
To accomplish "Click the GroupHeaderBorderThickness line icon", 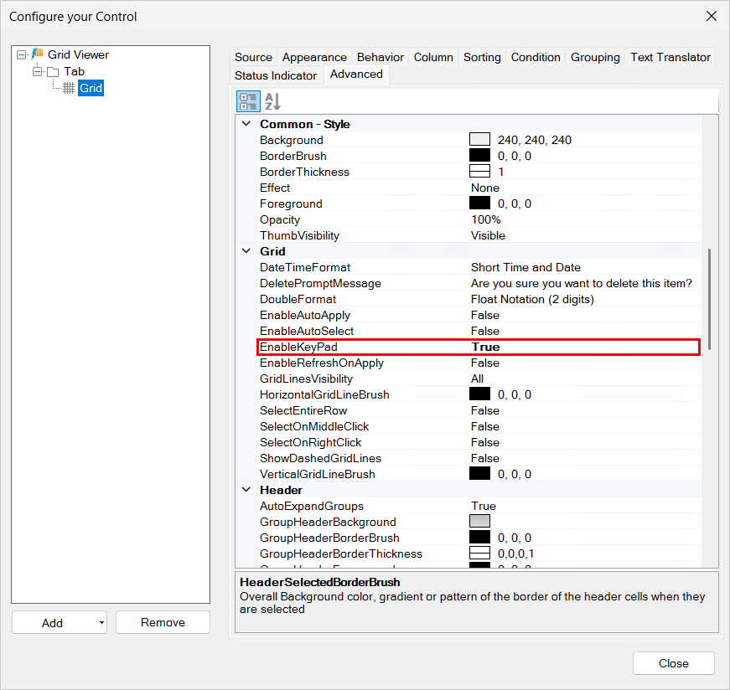I will tap(479, 554).
